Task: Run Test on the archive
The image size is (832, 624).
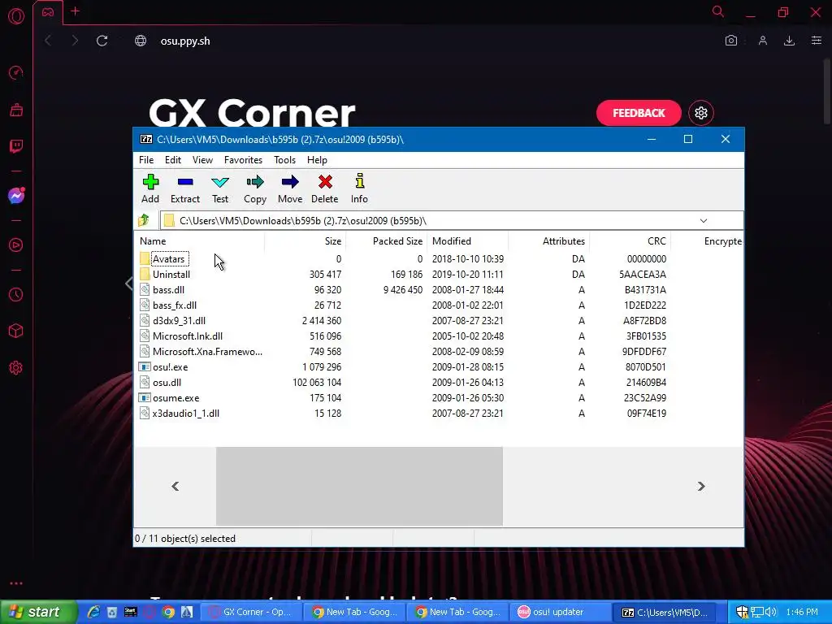Action: click(x=220, y=188)
